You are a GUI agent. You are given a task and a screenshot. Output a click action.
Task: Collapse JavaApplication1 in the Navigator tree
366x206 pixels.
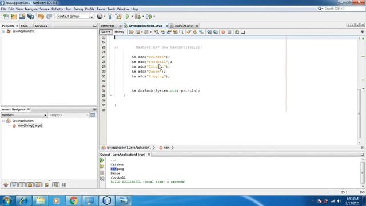pos(3,121)
